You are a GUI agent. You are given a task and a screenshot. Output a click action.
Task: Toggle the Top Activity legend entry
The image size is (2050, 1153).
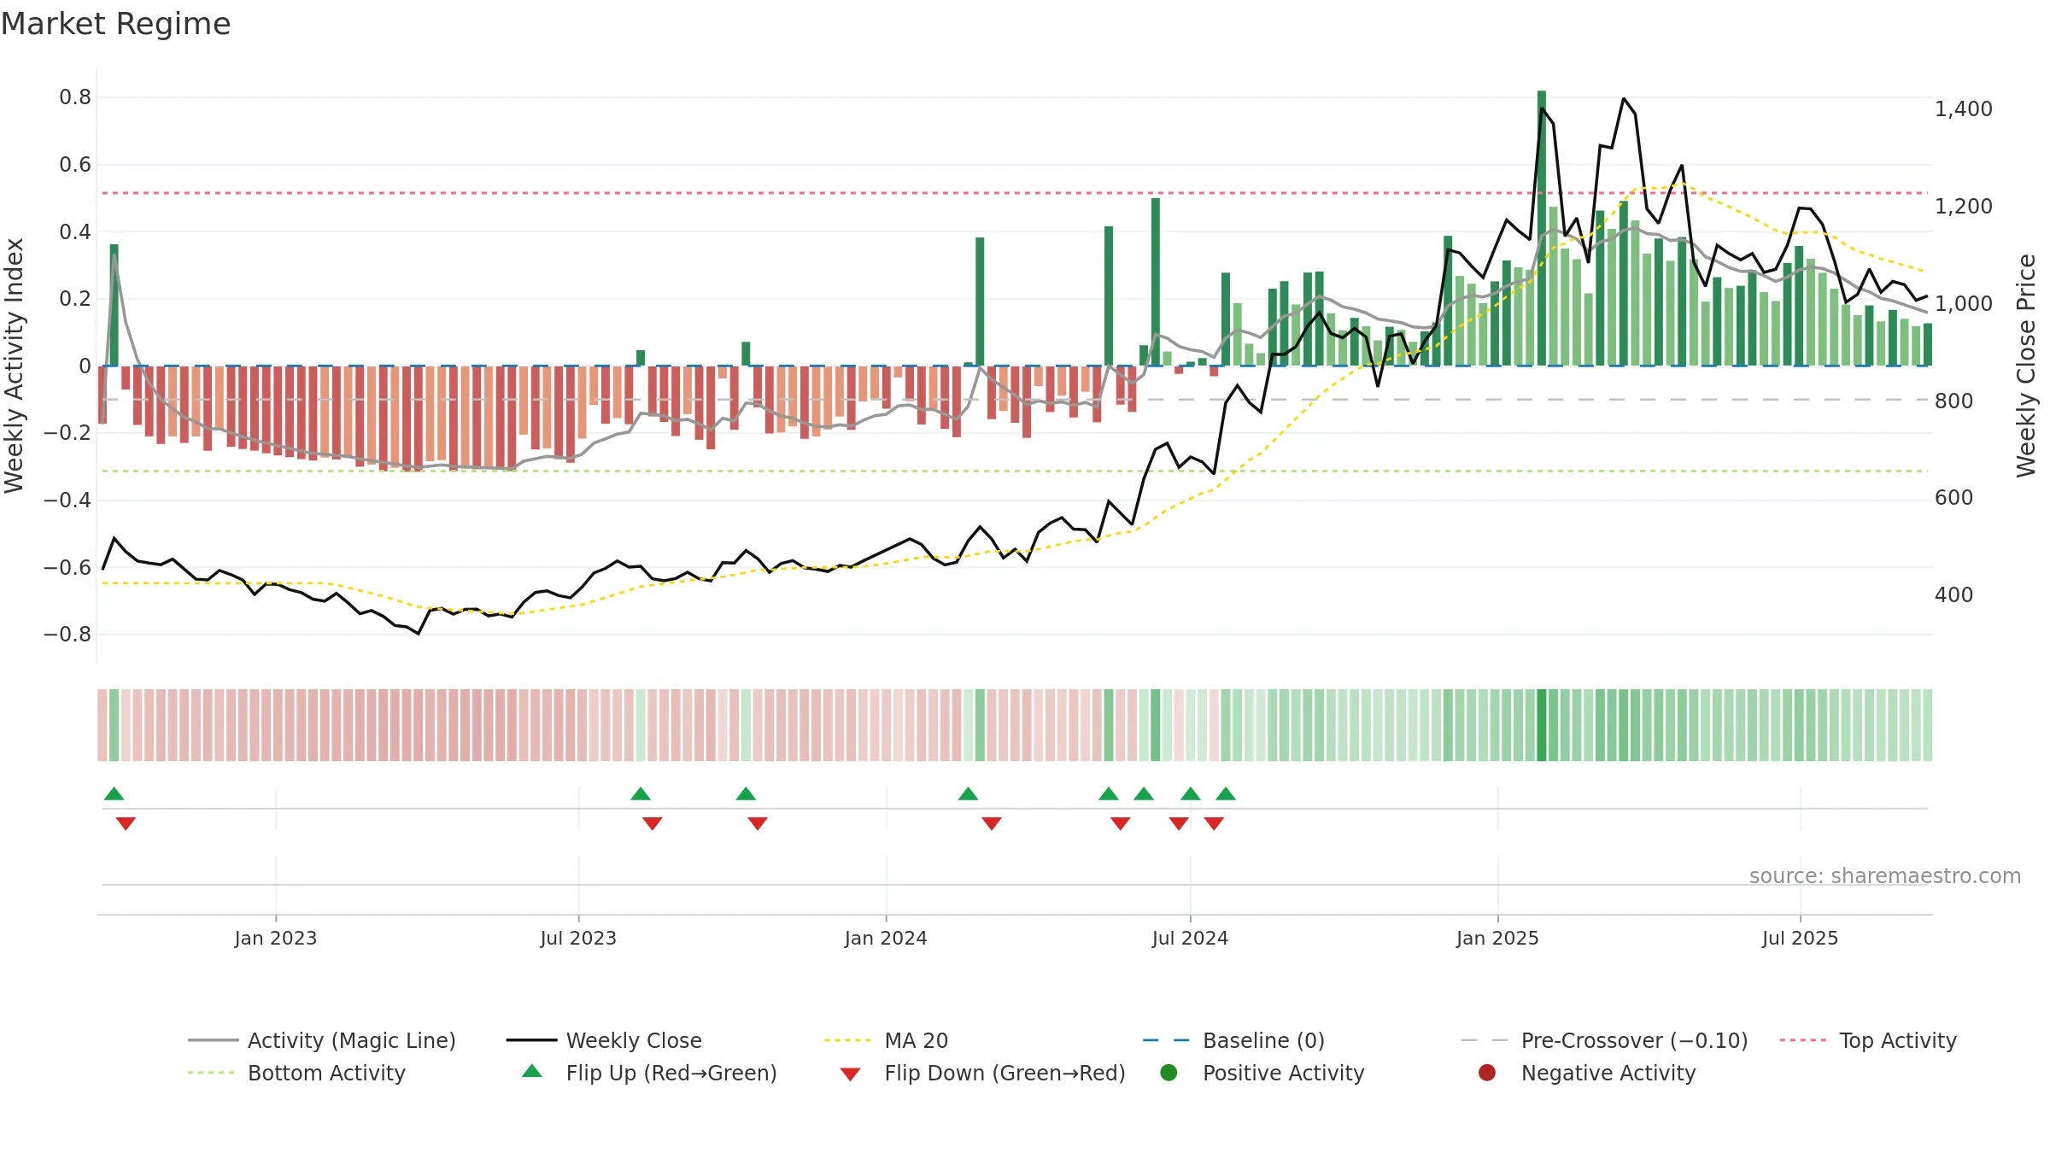1868,1040
